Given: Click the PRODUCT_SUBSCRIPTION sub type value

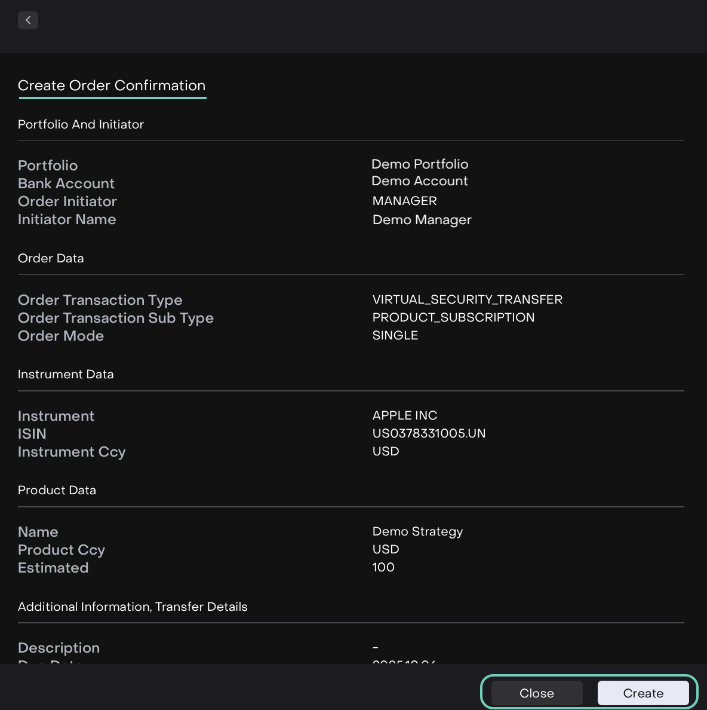Looking at the screenshot, I should click(453, 317).
